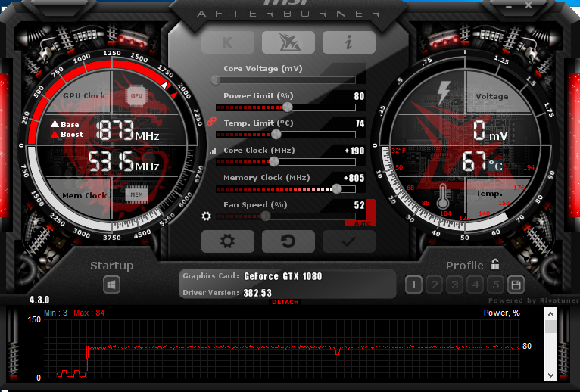580x392 pixels.
Task: Click the graph scrollbar thumb
Action: [550, 327]
